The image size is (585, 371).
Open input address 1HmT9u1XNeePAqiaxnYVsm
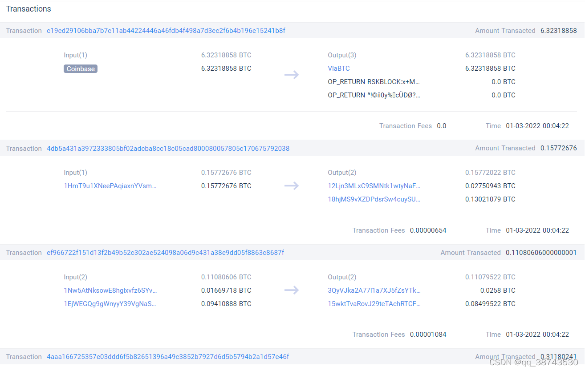click(x=110, y=186)
